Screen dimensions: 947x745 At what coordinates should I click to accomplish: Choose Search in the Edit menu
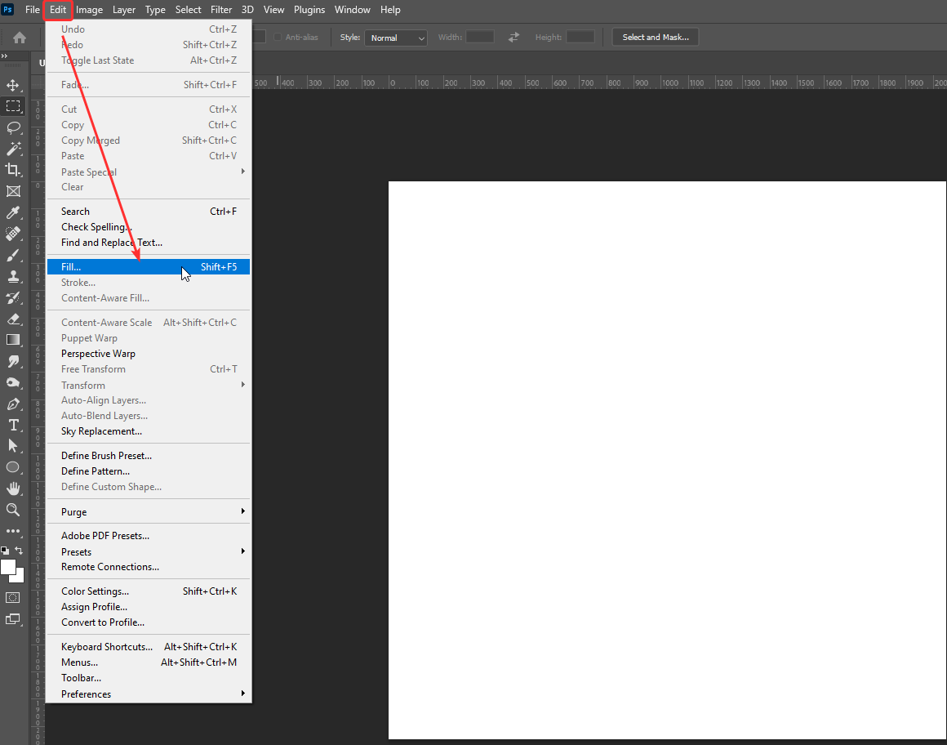point(149,211)
